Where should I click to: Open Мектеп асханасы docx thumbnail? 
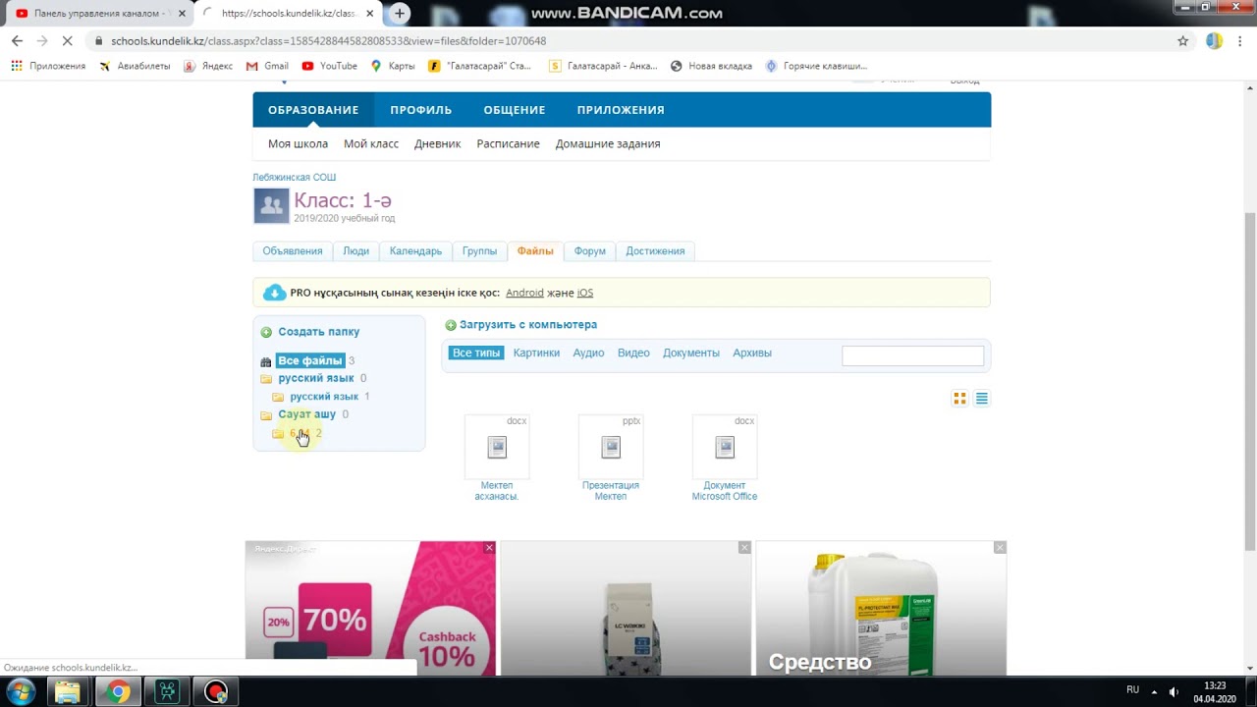497,447
